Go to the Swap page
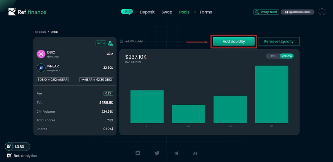This screenshot has width=333, height=162. [x=167, y=12]
